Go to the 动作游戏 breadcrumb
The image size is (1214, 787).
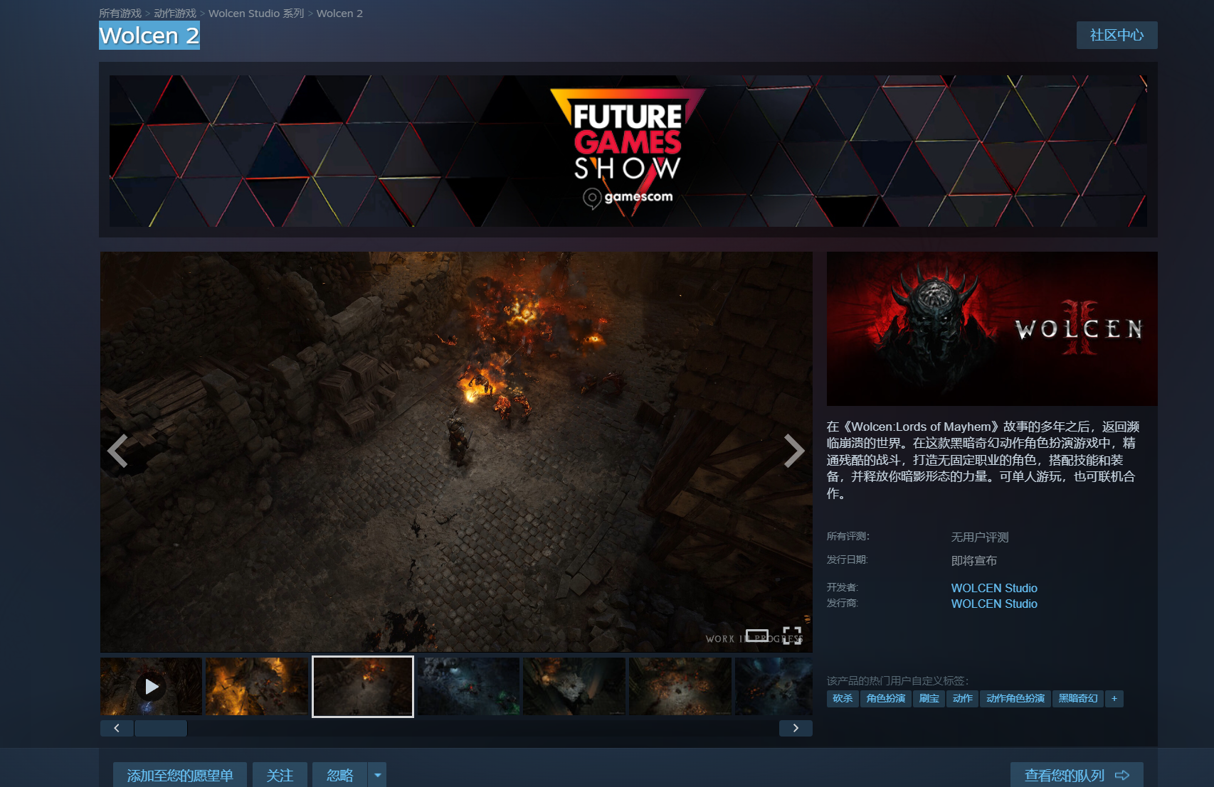[175, 14]
